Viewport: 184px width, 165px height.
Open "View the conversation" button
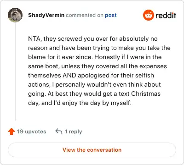(x=92, y=150)
